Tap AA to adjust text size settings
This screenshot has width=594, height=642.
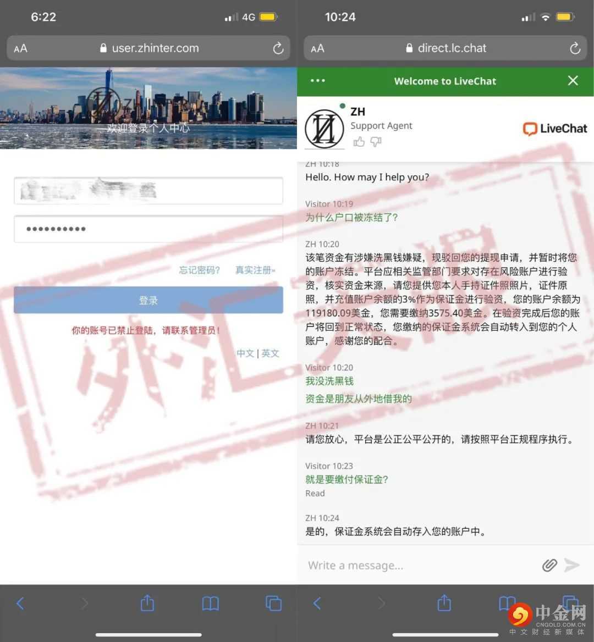[x=20, y=48]
